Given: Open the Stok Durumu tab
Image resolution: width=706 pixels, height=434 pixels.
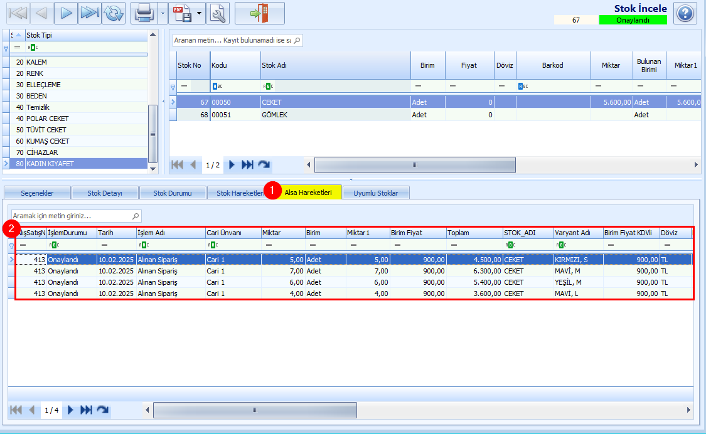Looking at the screenshot, I should point(173,193).
